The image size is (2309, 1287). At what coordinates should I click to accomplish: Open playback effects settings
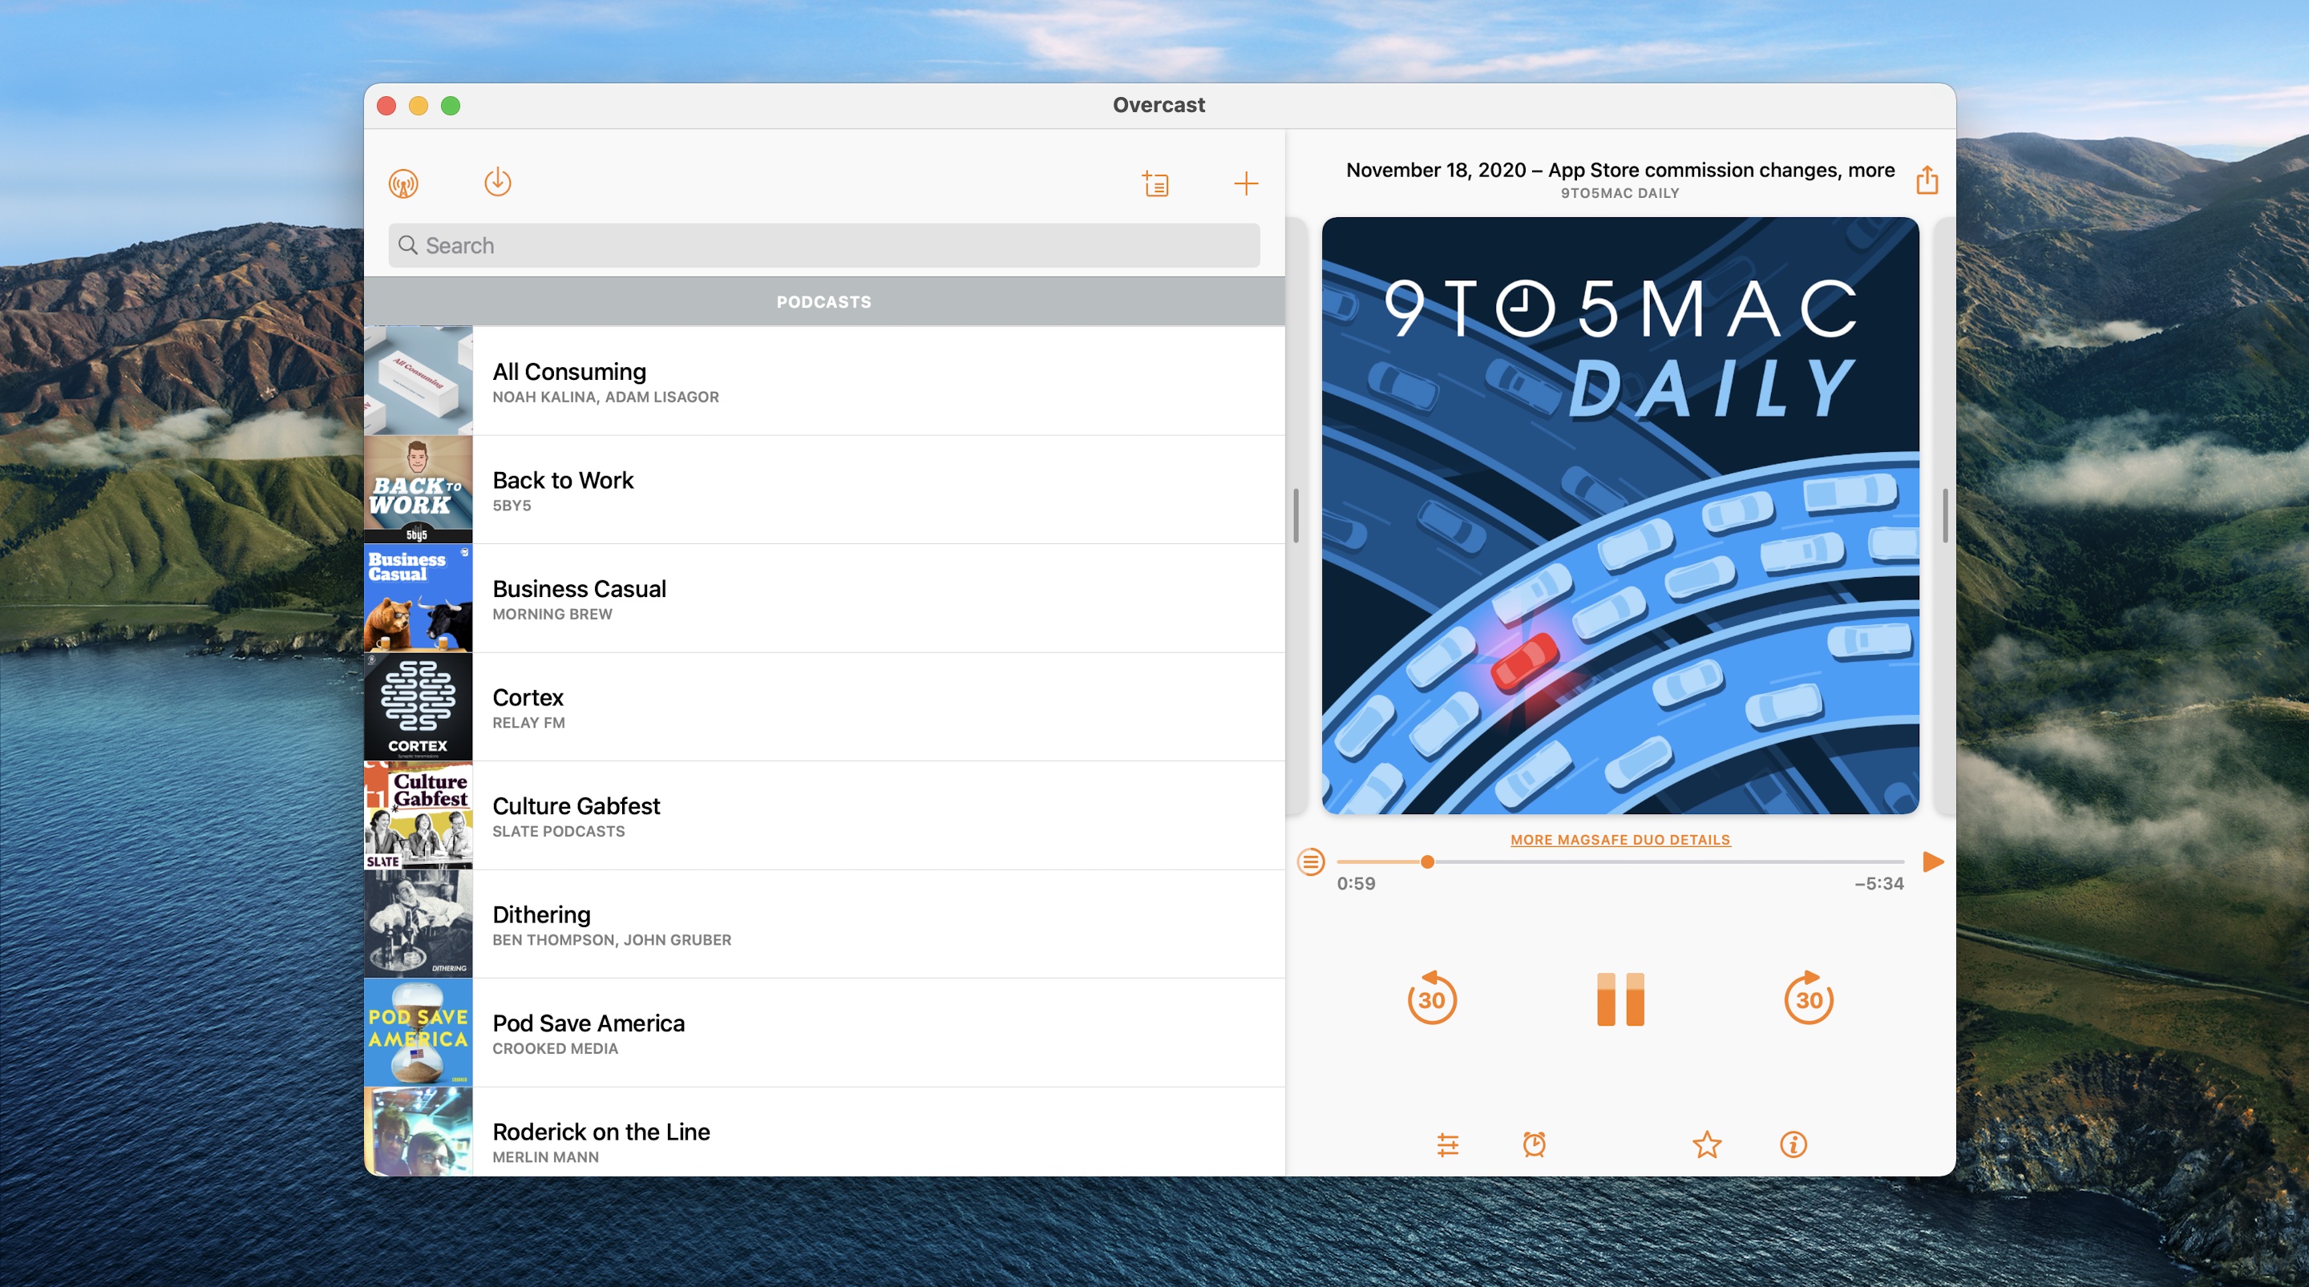tap(1449, 1144)
